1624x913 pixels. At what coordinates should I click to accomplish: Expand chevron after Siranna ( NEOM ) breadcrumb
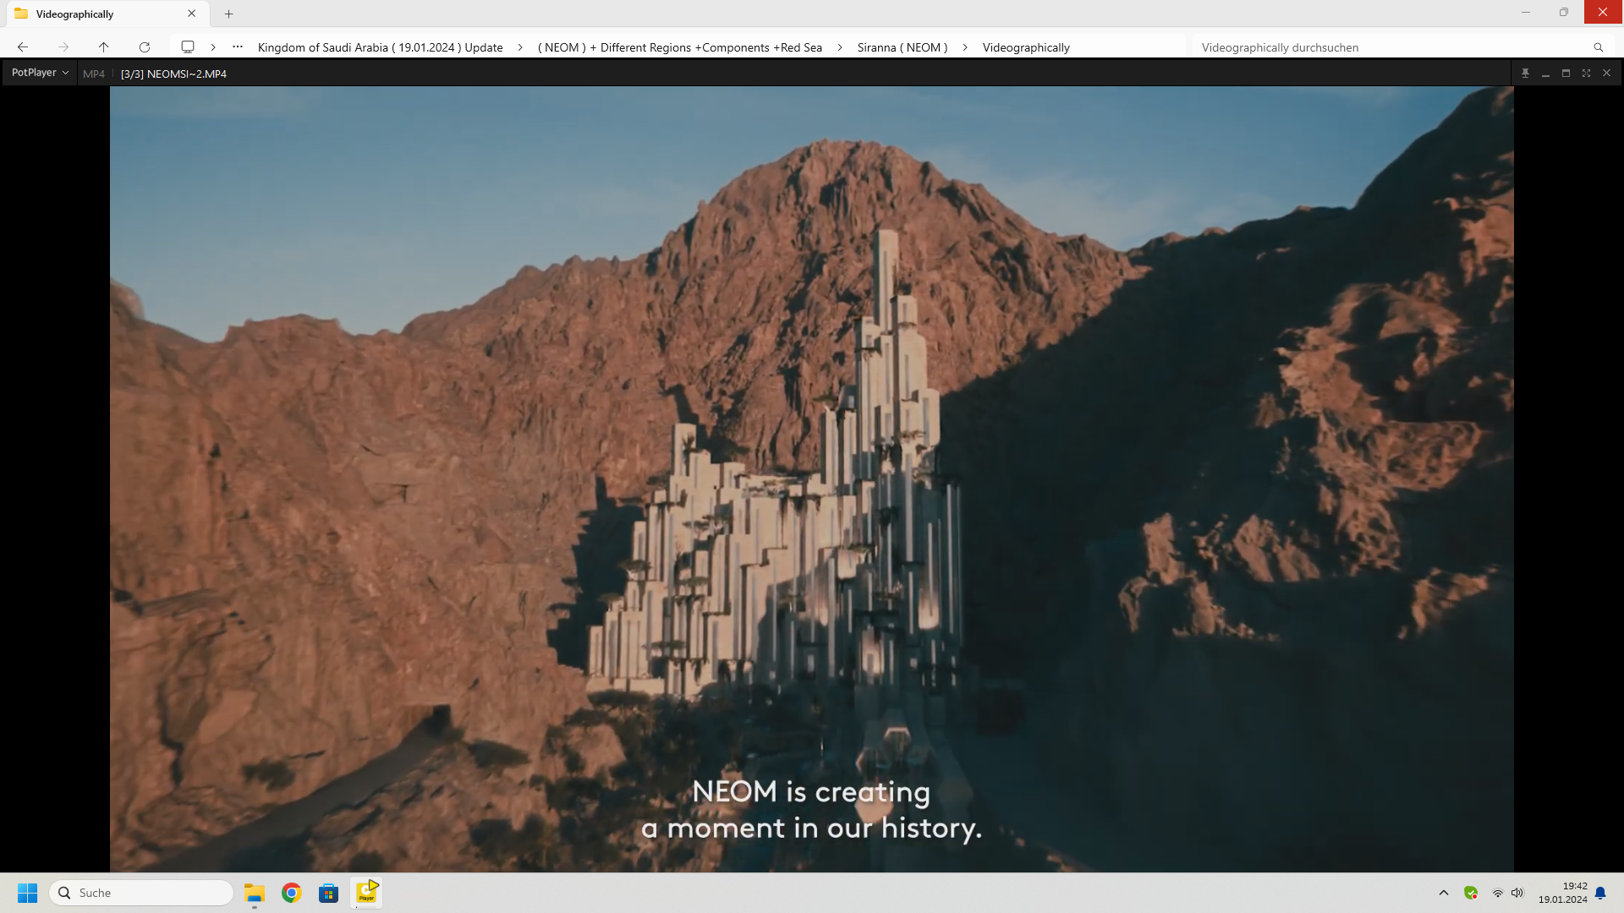click(965, 47)
